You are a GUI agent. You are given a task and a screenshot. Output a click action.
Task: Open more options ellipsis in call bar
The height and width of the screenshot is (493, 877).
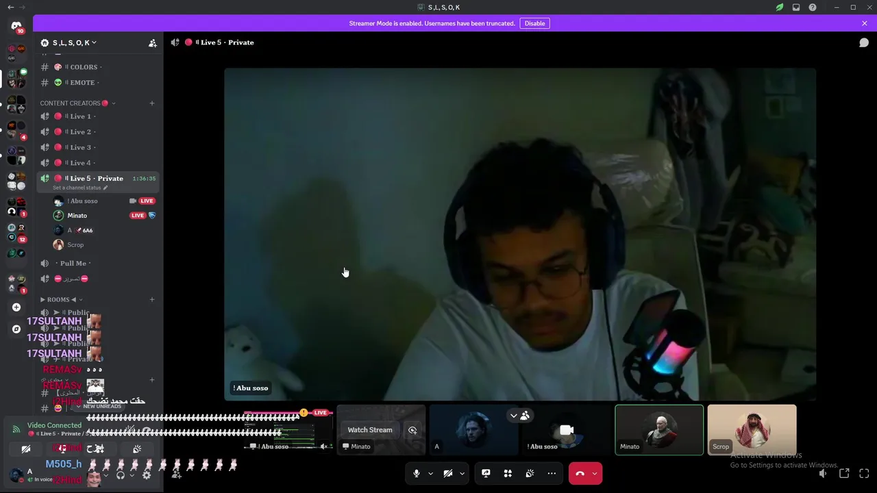pos(552,473)
